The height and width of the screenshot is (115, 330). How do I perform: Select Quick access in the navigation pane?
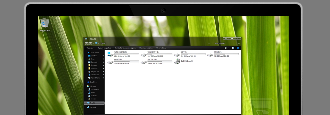[93, 53]
